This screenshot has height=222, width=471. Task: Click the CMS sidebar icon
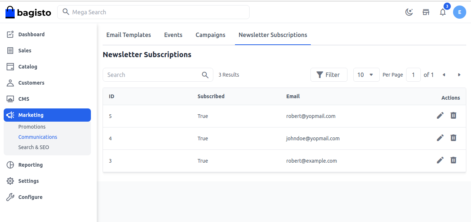pyautogui.click(x=10, y=99)
